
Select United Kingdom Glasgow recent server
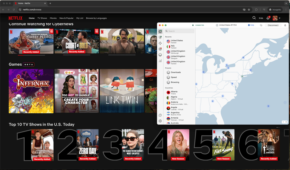click(x=179, y=57)
